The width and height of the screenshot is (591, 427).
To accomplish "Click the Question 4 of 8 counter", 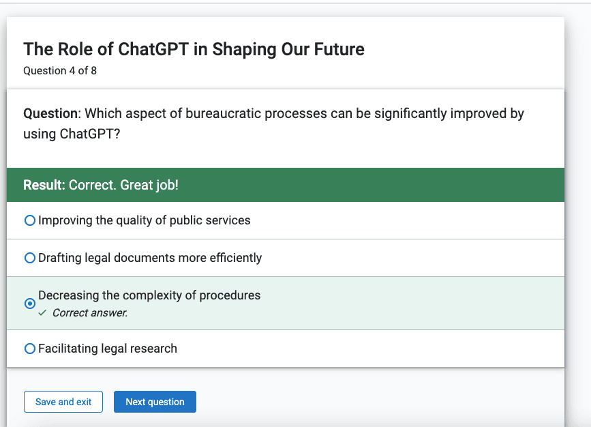I will pyautogui.click(x=60, y=71).
